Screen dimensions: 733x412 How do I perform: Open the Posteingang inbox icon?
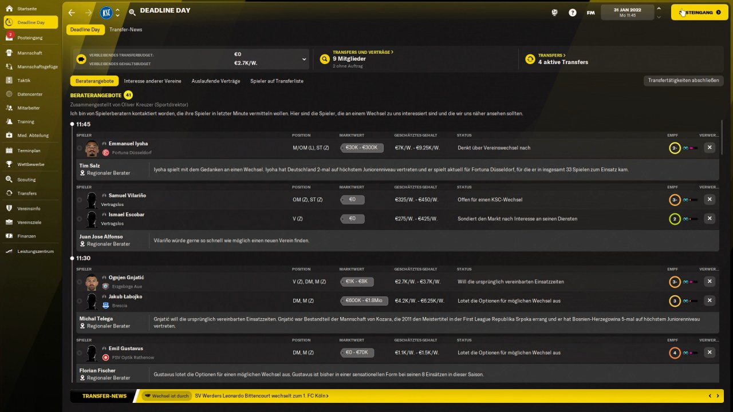[x=9, y=37]
